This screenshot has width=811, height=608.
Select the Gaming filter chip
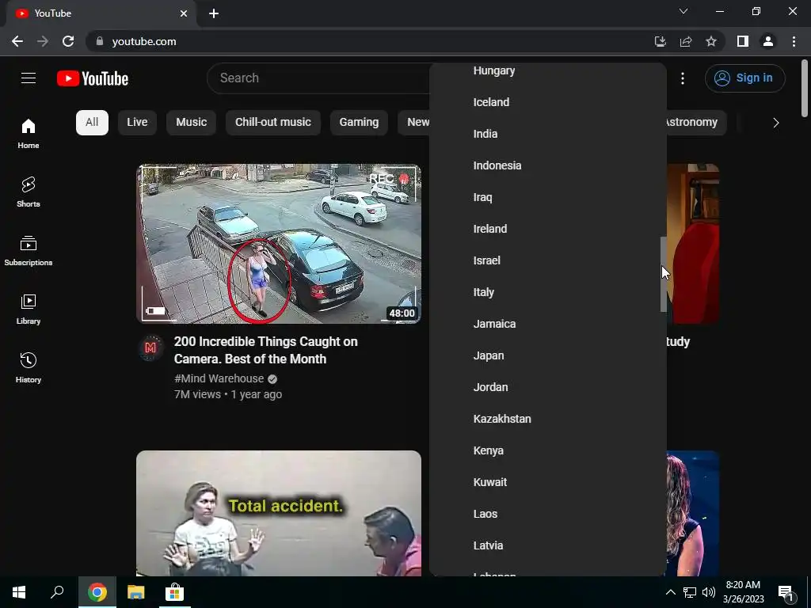click(359, 123)
